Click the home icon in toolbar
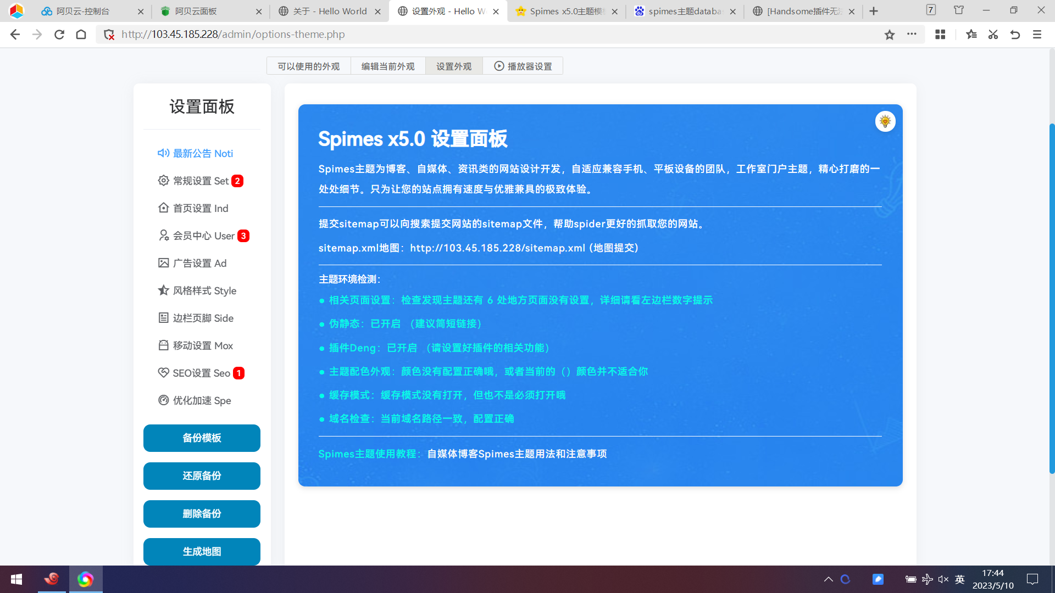 coord(81,35)
